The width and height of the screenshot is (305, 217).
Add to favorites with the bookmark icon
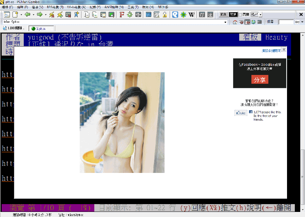[76, 15]
